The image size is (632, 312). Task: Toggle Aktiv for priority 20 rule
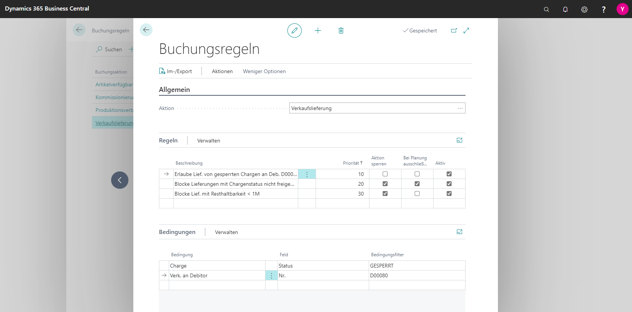pos(449,184)
